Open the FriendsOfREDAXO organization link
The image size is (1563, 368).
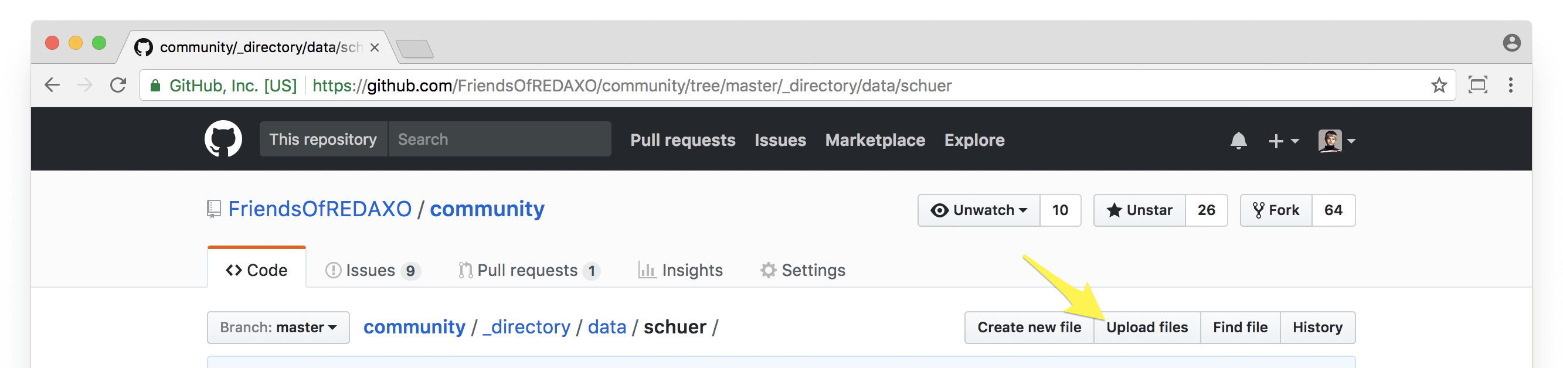[x=320, y=209]
